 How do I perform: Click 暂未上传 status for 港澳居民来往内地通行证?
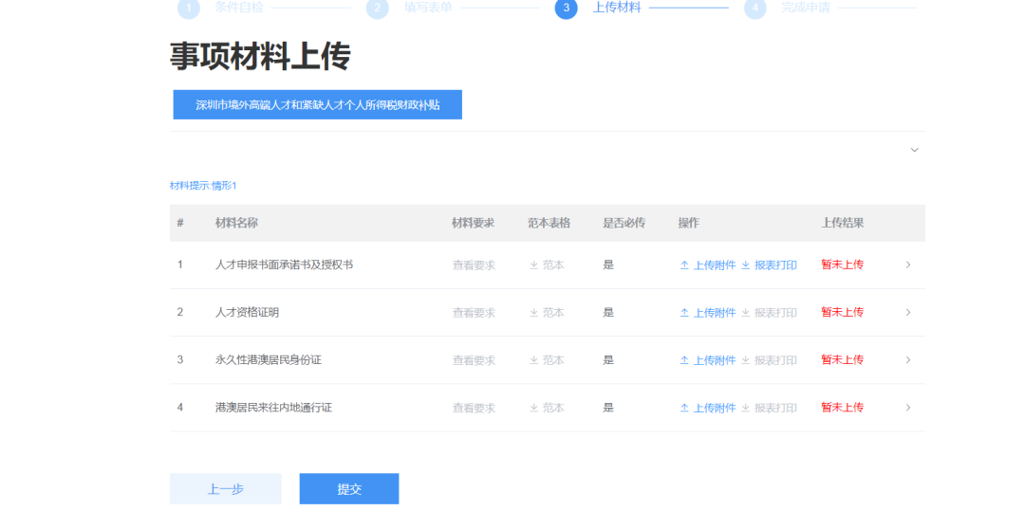(x=842, y=408)
